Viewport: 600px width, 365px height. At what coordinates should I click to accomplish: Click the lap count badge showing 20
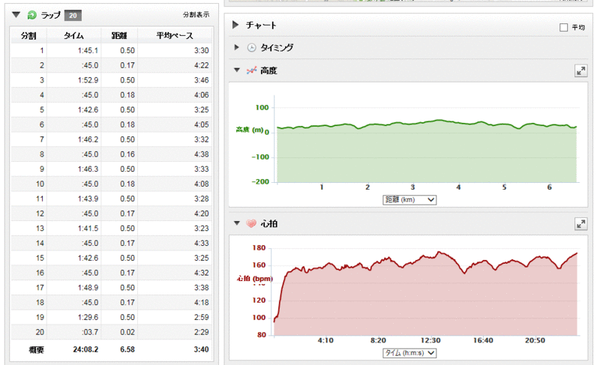[x=72, y=15]
